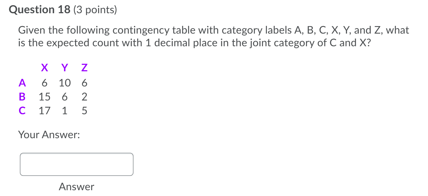Click the Question 18 heading
The width and height of the screenshot is (428, 196).
click(x=40, y=9)
